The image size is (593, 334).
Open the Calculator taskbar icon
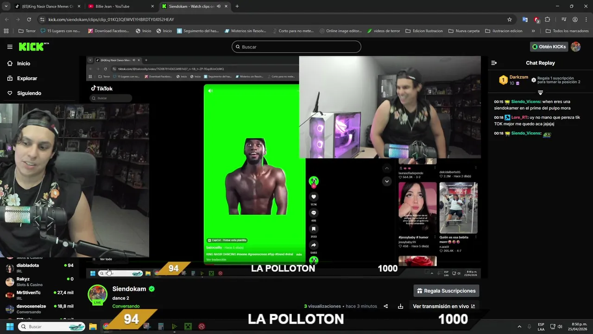[x=161, y=327]
